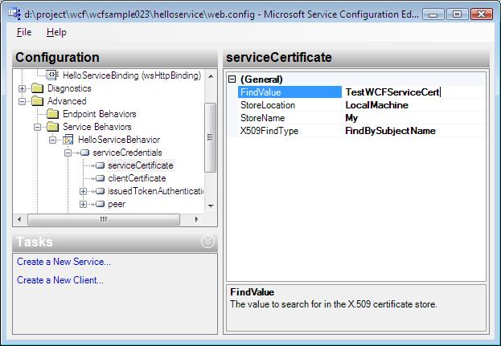Select the FindValue property name
Screen dimensions: 501x346
[290, 92]
